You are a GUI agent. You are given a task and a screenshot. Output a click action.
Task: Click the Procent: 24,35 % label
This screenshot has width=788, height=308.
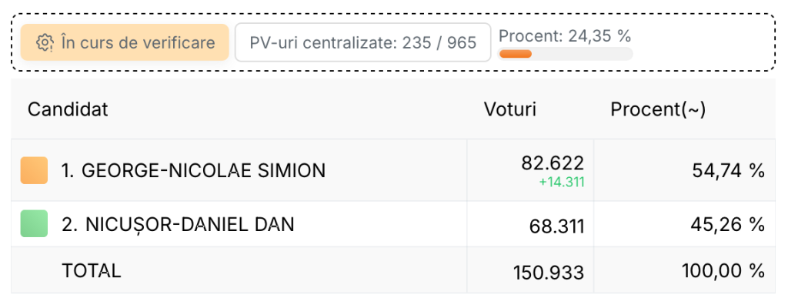pyautogui.click(x=565, y=35)
